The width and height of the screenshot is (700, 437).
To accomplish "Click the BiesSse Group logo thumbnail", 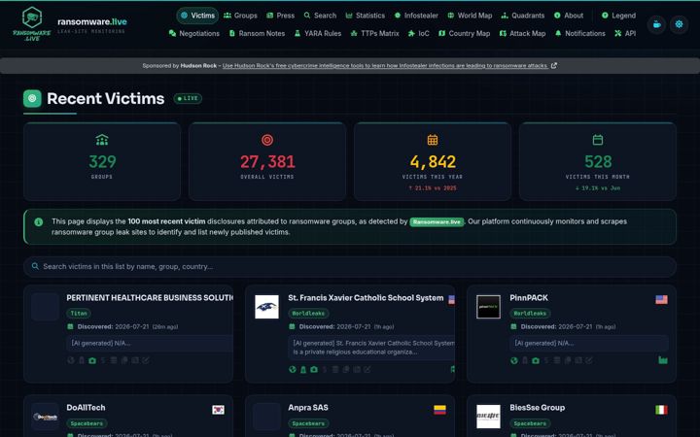I will 488,417.
